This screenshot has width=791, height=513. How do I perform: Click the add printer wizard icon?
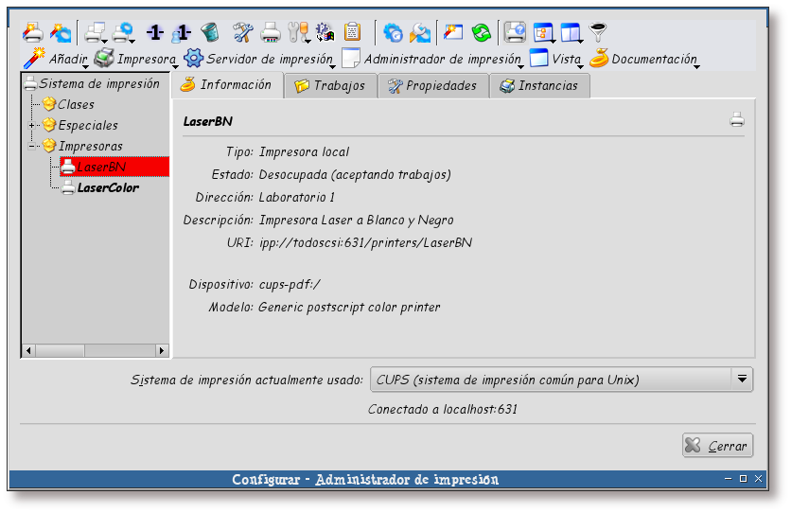32,33
